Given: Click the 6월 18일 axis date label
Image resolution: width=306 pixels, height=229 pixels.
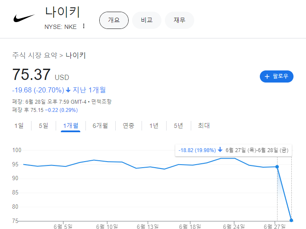Looking at the screenshot, I should 190,226.
